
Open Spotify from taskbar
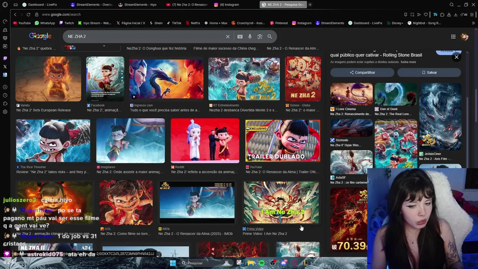pos(262,263)
